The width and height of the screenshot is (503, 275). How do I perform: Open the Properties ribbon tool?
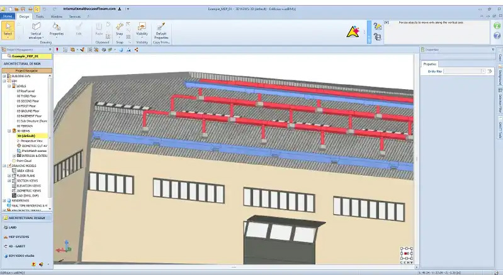point(57,30)
